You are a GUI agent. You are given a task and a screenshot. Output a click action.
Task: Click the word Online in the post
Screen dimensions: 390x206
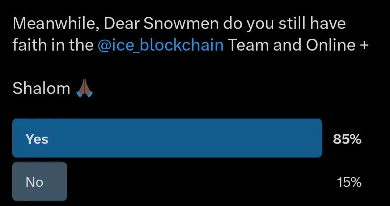point(331,45)
